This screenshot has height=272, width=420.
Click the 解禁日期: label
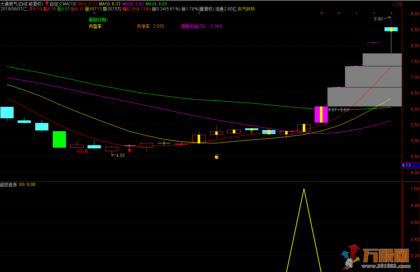[x=98, y=20]
